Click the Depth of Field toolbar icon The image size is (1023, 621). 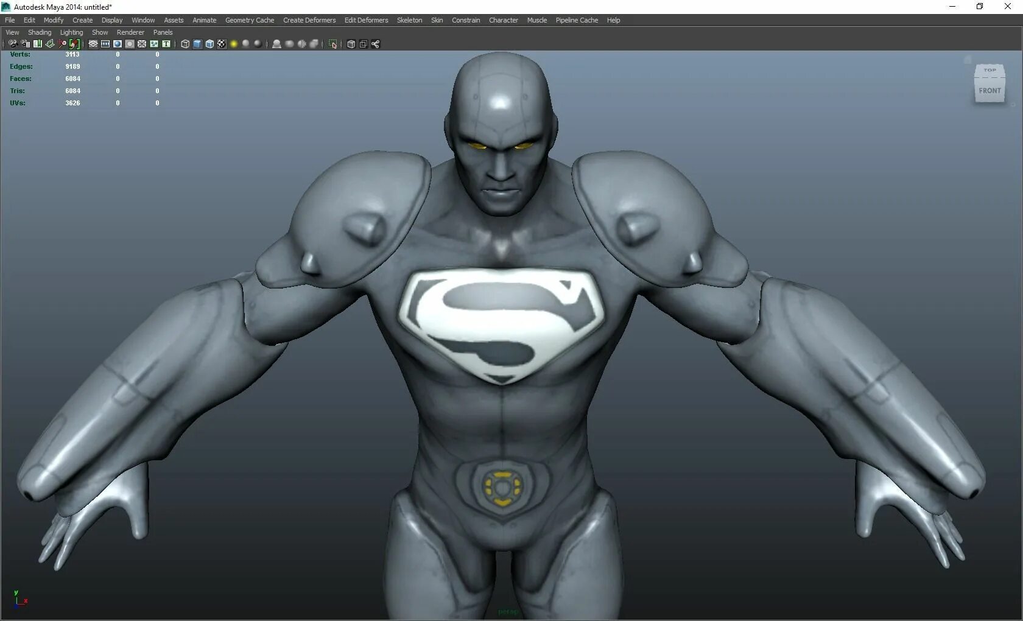[314, 44]
